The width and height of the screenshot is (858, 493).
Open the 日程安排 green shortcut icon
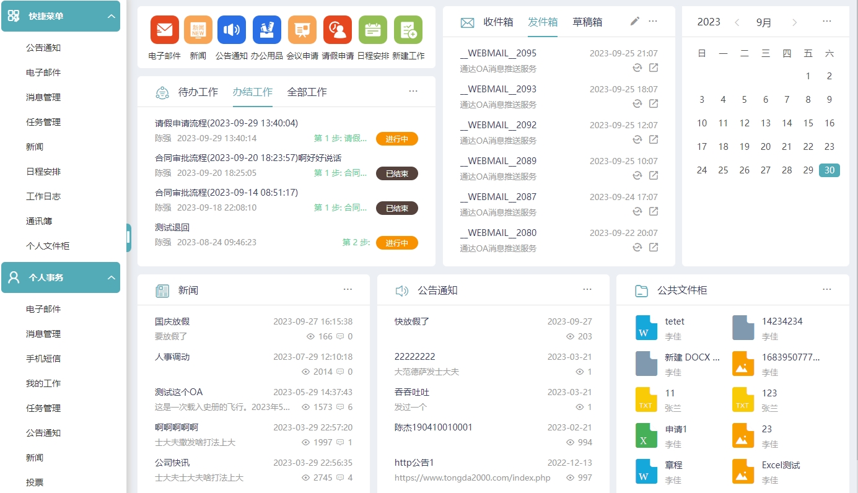373,30
